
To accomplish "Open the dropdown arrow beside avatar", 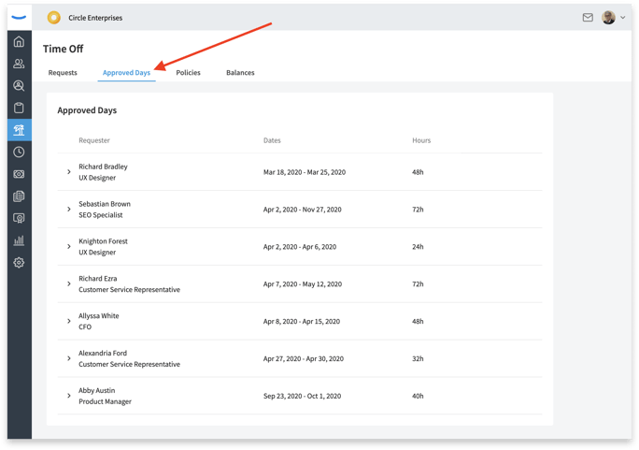I will click(x=623, y=18).
